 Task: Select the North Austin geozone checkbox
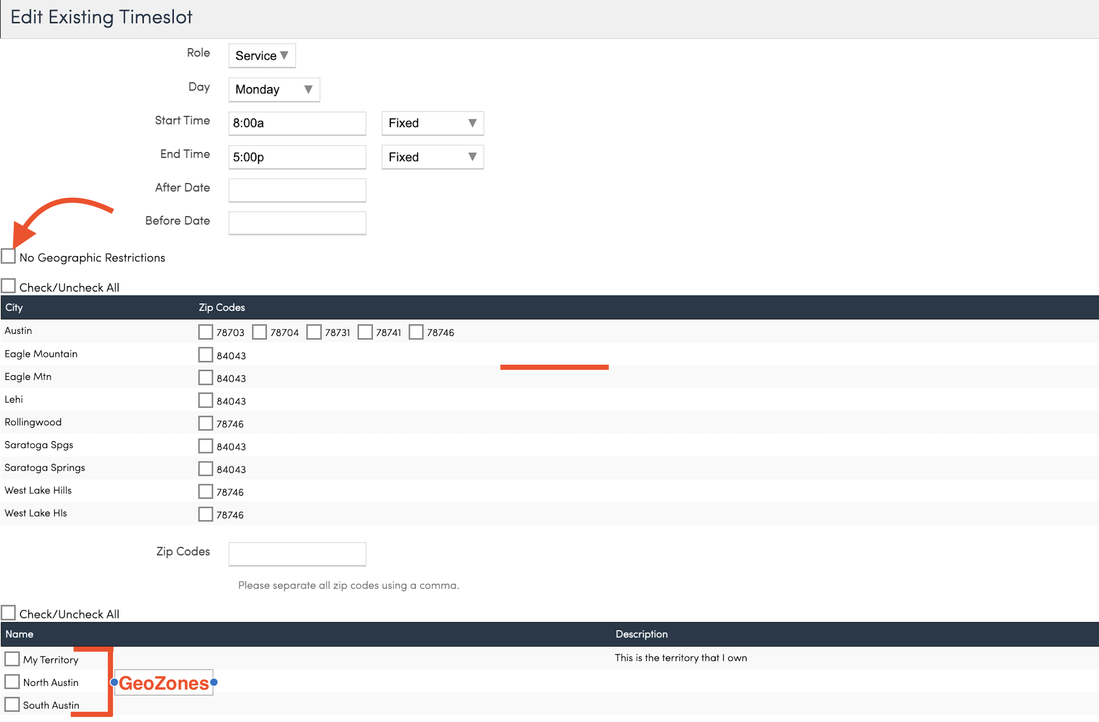tap(12, 682)
